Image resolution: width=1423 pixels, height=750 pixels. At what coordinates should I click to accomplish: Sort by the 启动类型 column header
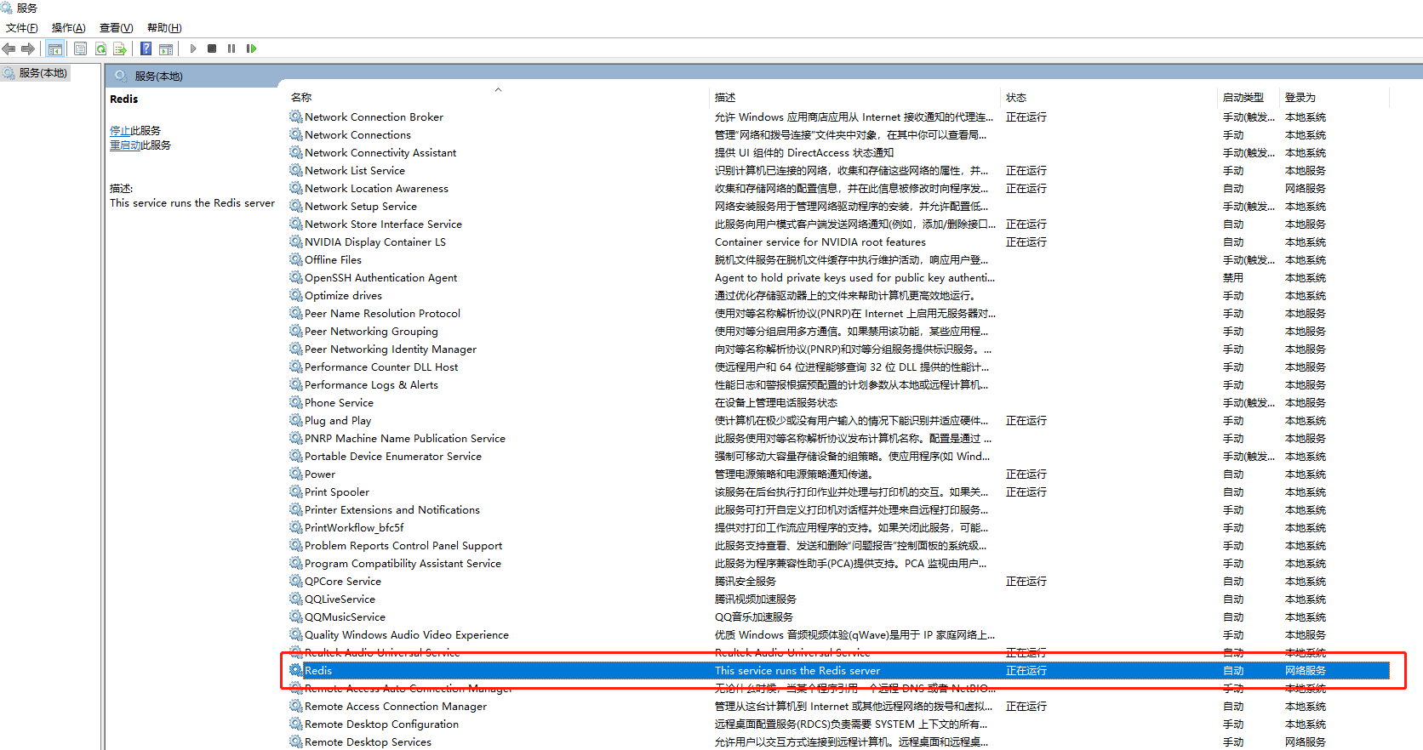pyautogui.click(x=1243, y=97)
